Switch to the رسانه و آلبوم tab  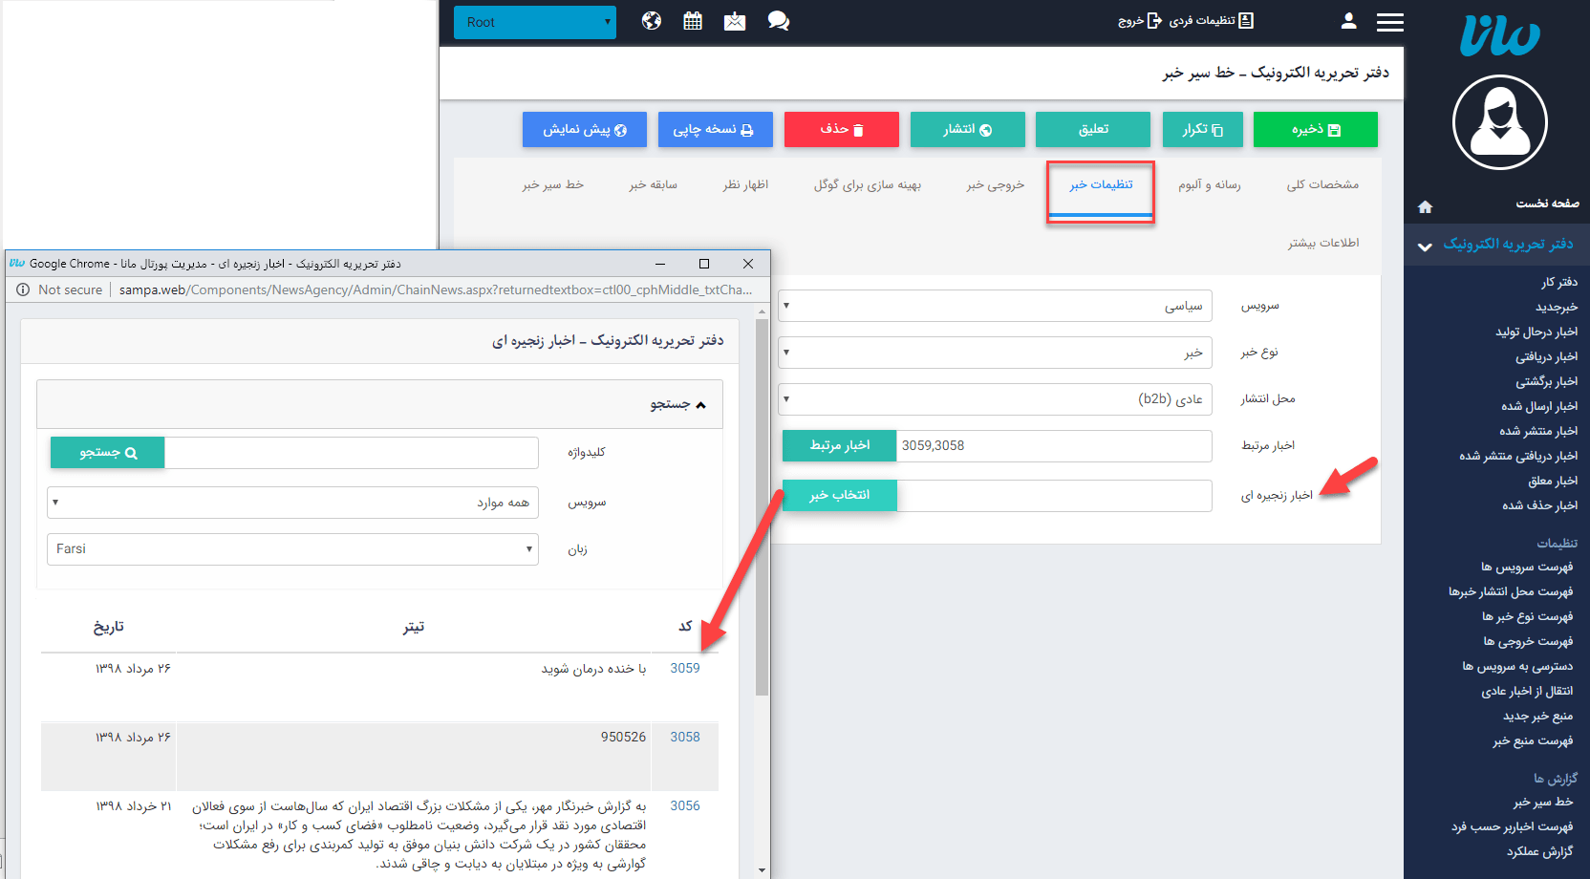1209,184
